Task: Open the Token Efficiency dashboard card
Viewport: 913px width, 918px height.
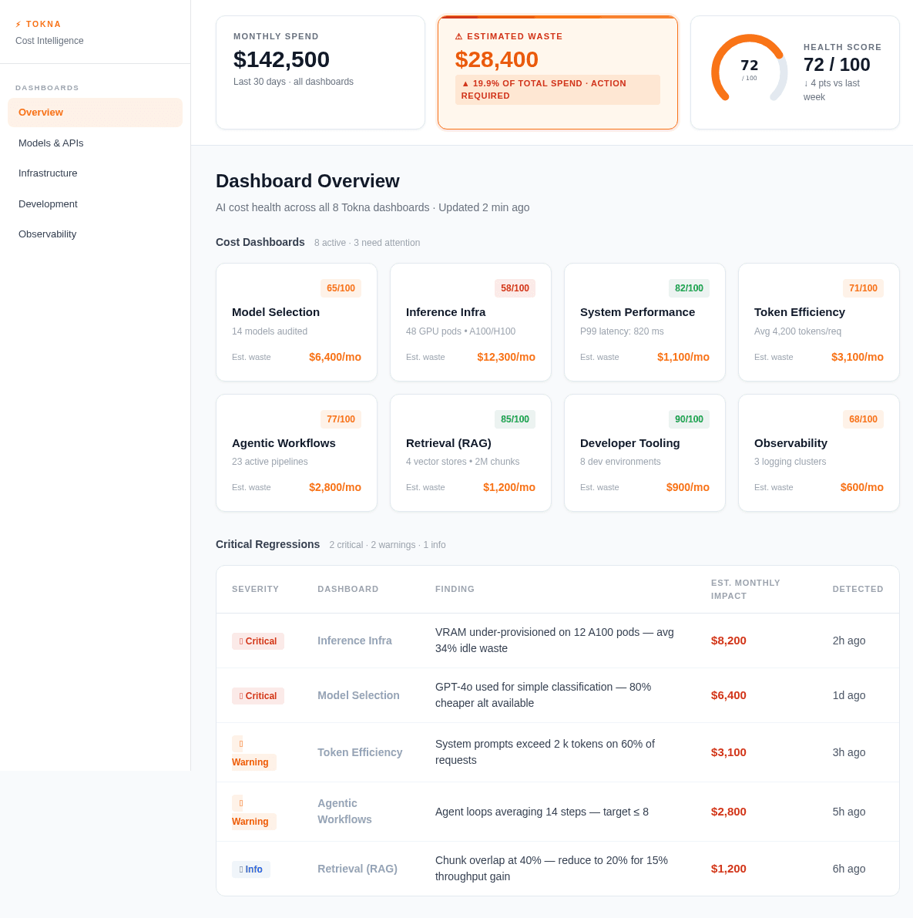Action: pyautogui.click(x=819, y=322)
